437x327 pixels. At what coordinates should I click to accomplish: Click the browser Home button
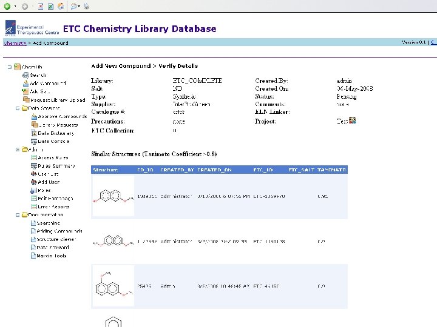61,6
